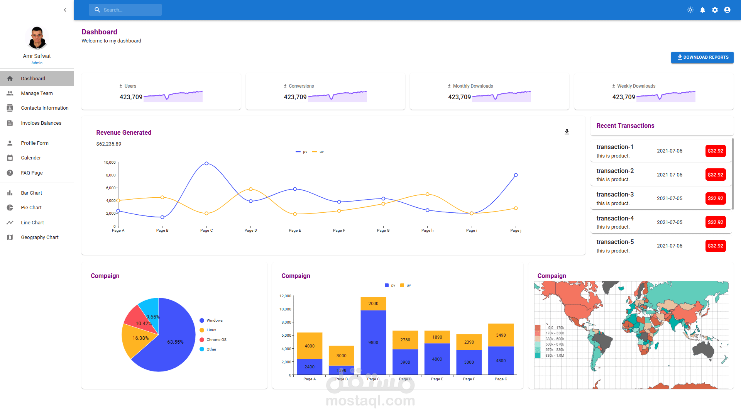Open the Calender page
The image size is (741, 417).
(x=37, y=158)
